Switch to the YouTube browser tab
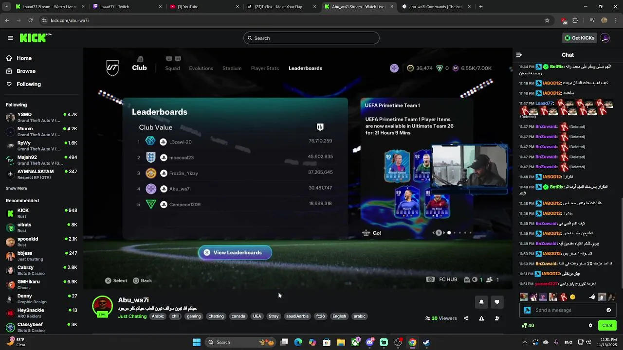This screenshot has height=350, width=623. pos(204,7)
